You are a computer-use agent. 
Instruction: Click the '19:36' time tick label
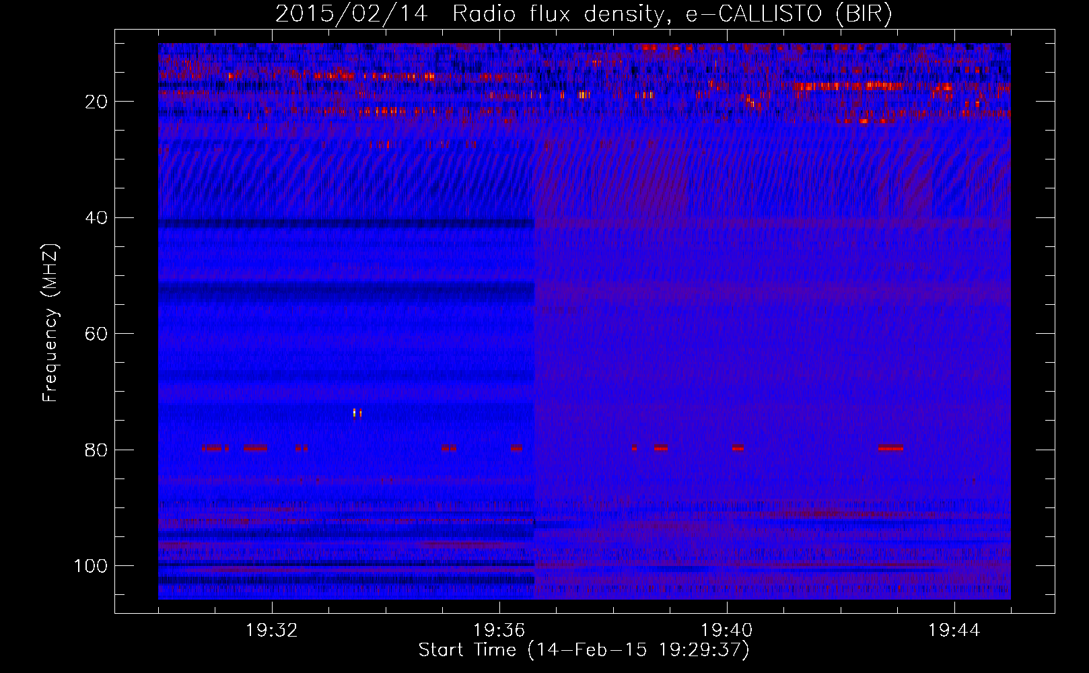[499, 631]
